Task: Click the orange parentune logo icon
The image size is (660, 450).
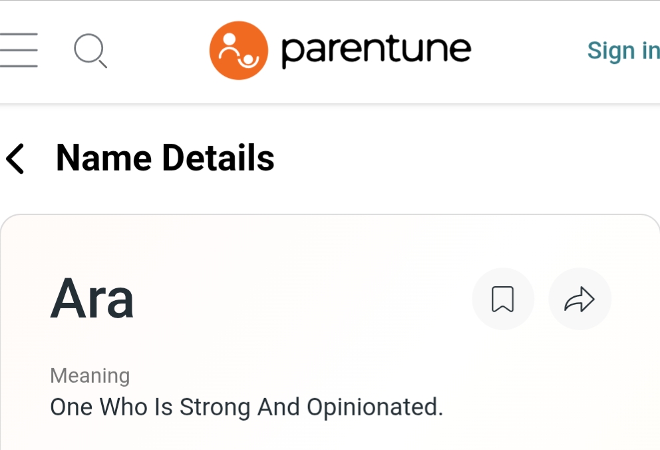Action: pos(238,51)
